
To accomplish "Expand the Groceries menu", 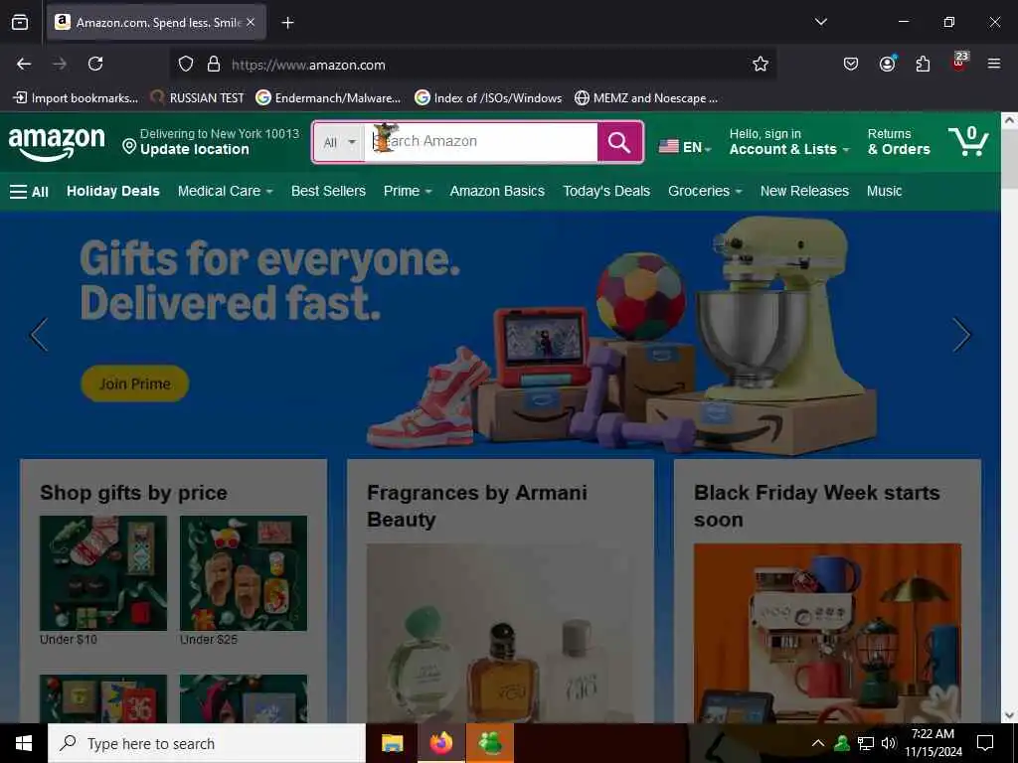I will click(x=705, y=192).
